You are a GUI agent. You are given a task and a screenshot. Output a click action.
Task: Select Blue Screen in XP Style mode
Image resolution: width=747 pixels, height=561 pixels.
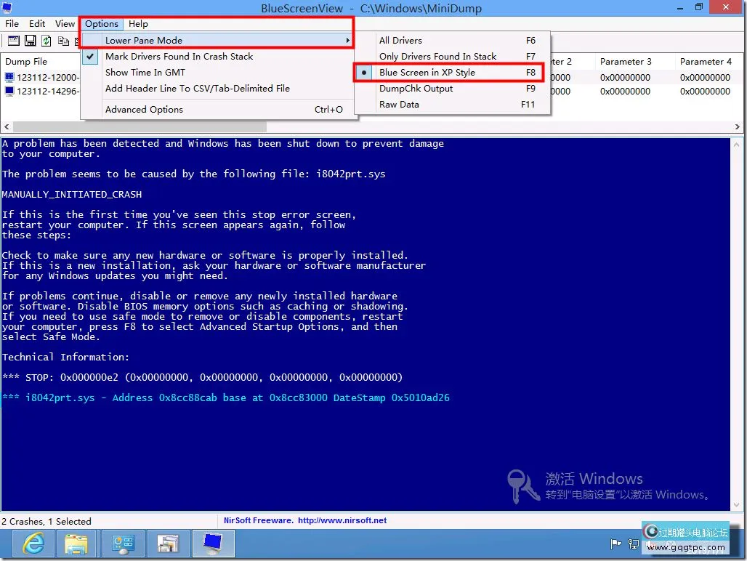pos(427,73)
